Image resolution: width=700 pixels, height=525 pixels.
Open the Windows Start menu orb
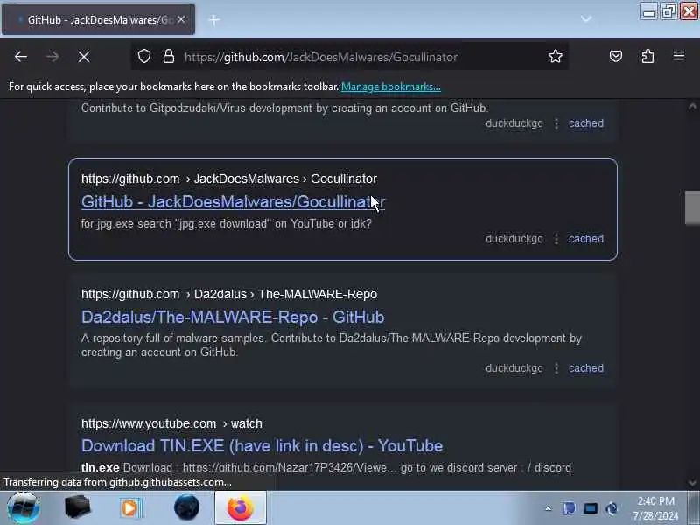click(24, 508)
